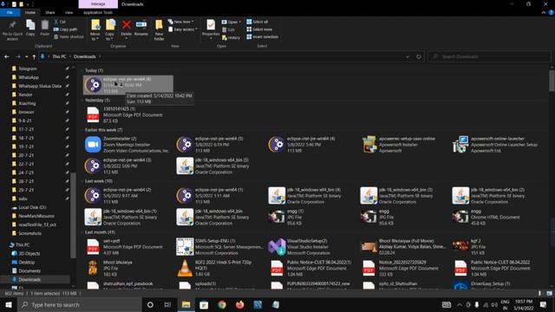Open Google Chrome from the taskbar
The width and height of the screenshot is (555, 312).
(222, 304)
